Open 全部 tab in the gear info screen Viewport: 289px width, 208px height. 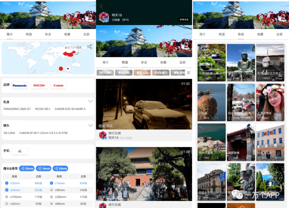(86, 34)
